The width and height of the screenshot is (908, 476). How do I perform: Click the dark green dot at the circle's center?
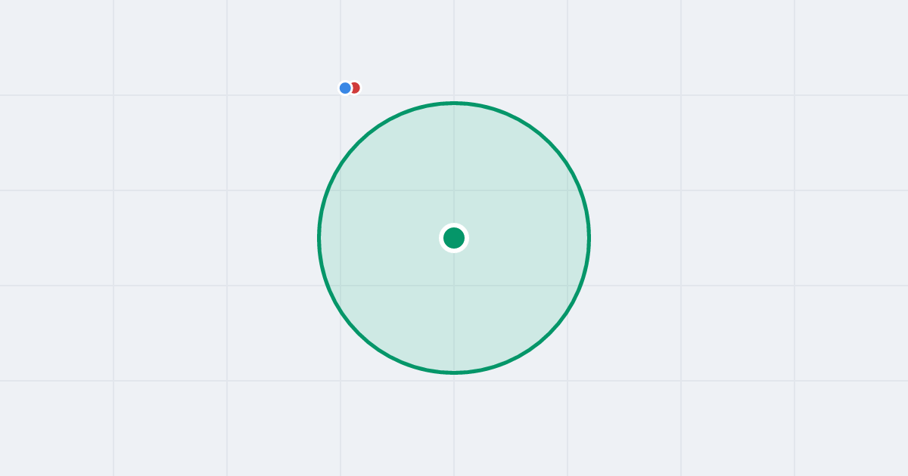click(x=454, y=238)
